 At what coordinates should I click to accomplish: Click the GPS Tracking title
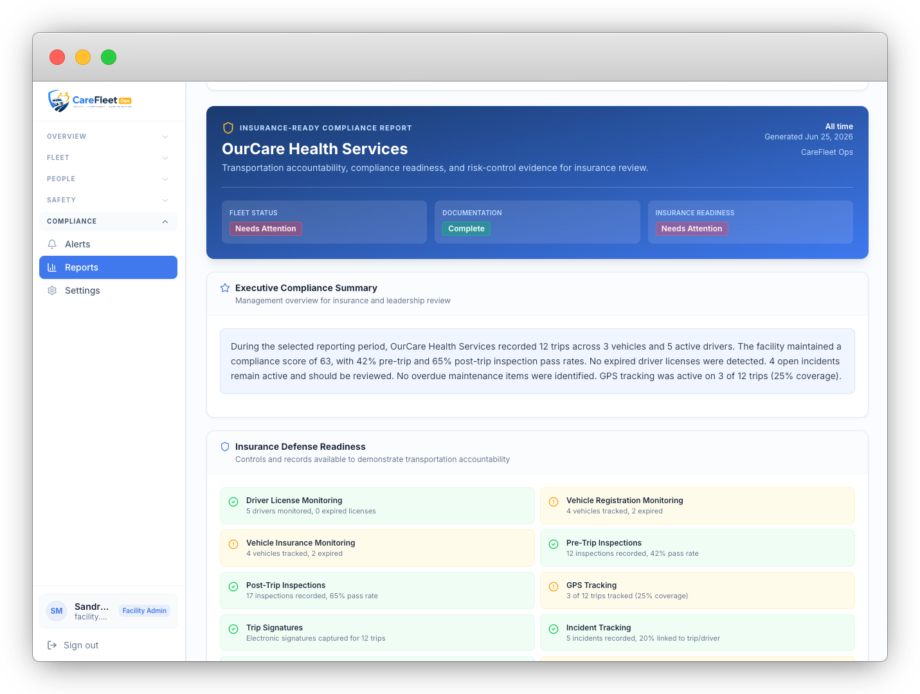click(x=591, y=585)
